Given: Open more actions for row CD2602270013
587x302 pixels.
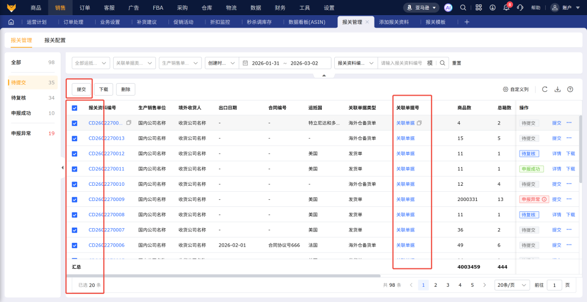Looking at the screenshot, I should click(569, 138).
